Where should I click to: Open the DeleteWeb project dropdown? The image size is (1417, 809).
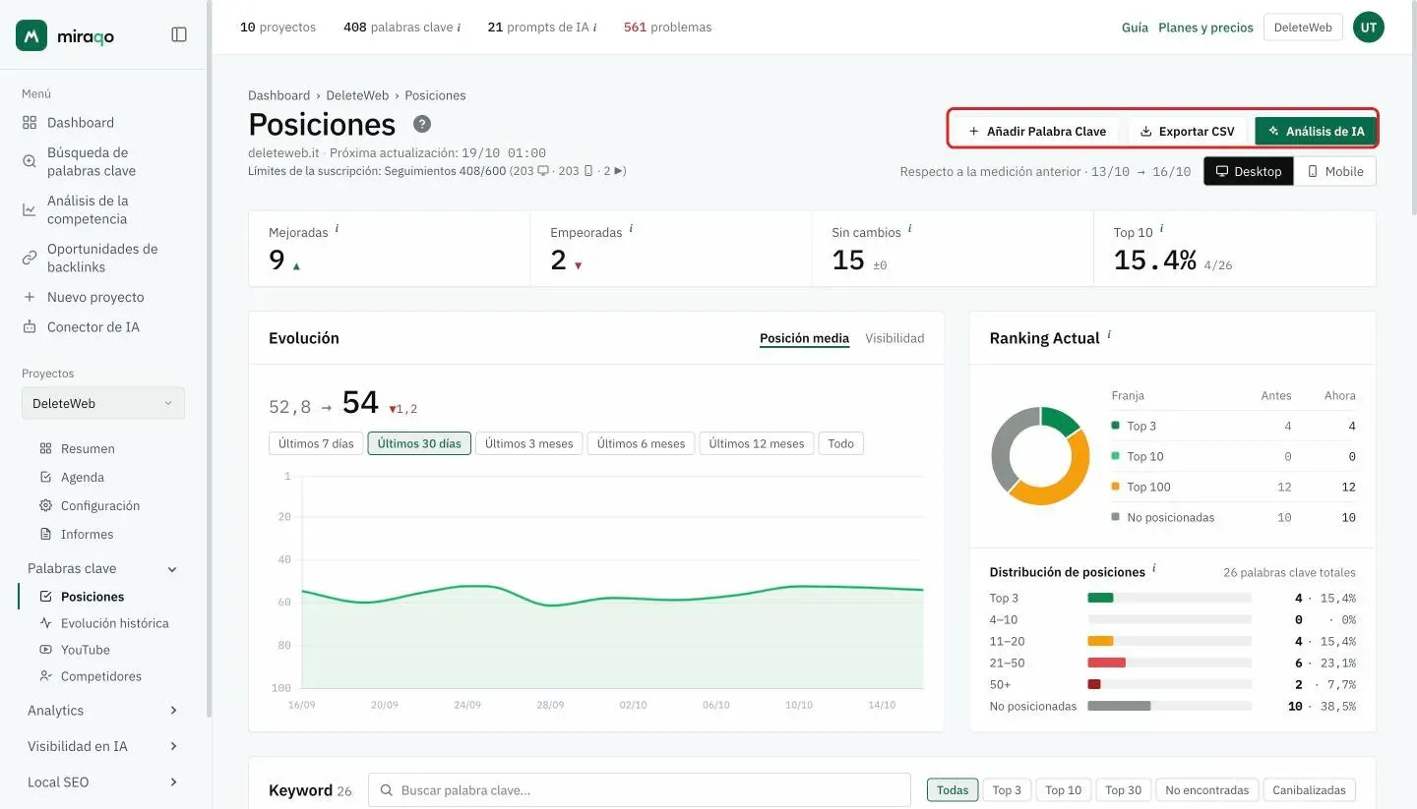coord(103,403)
